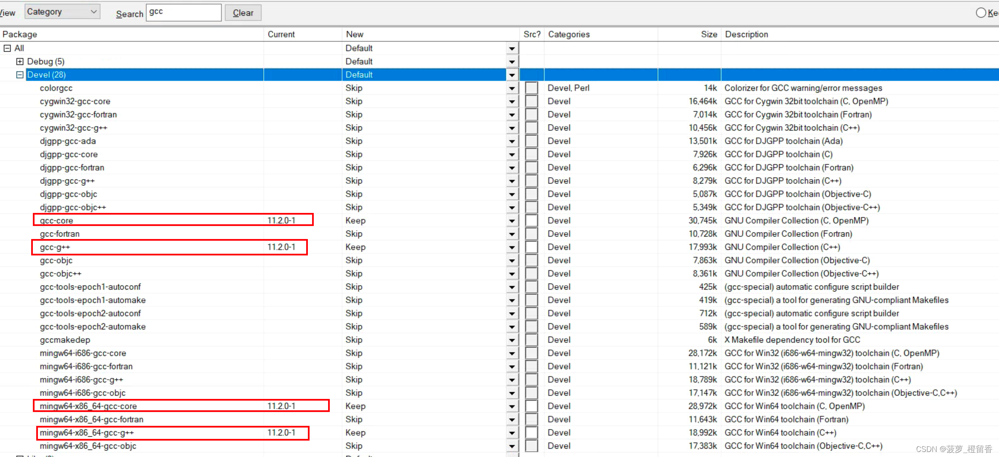Open the action dropdown for gcc-g++

click(512, 247)
